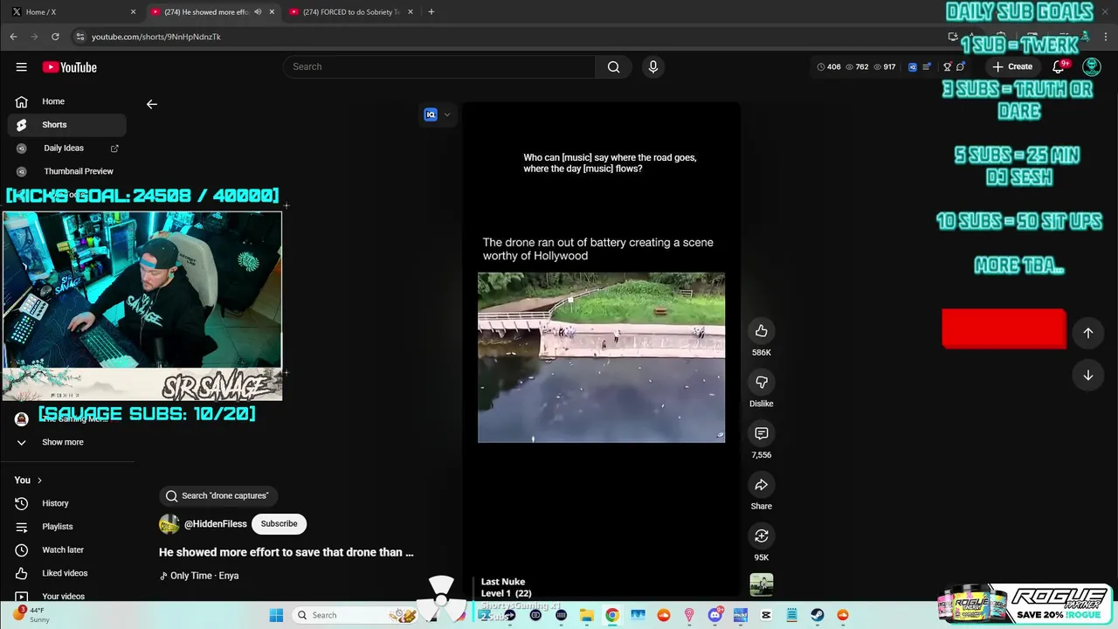Viewport: 1118px width, 629px height.
Task: Mute the tab playing audio
Action: [258, 12]
